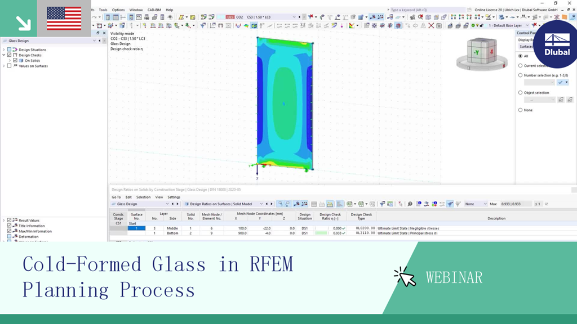Collapse Design Checks tree node

(x=4, y=55)
